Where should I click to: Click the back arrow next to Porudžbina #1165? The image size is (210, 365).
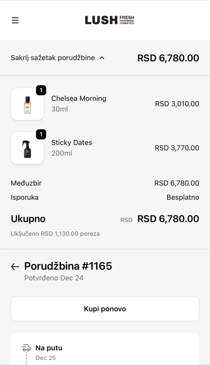pyautogui.click(x=15, y=267)
